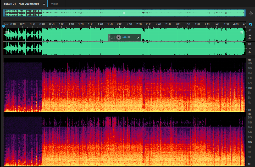The image size is (255, 167).
Task: Switch to the Mixer tab
Action: 54,4
